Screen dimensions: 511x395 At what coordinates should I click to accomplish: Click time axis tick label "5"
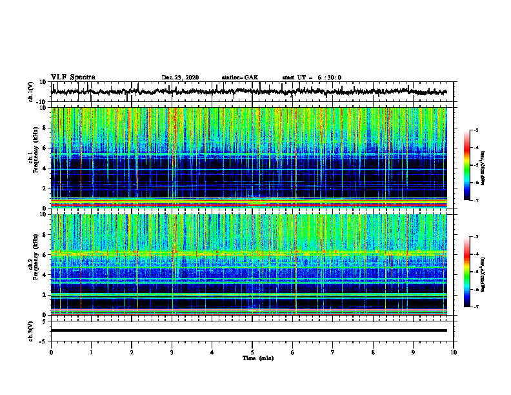pyautogui.click(x=252, y=352)
